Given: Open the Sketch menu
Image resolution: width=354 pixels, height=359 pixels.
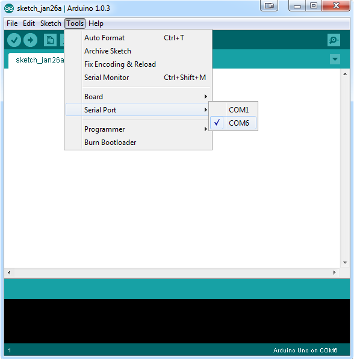Looking at the screenshot, I should 51,23.
